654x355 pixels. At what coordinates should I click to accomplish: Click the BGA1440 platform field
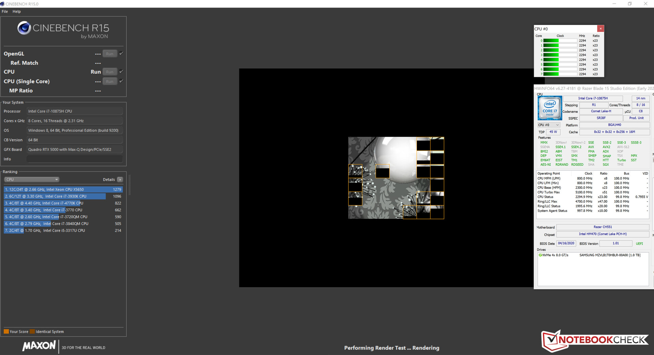pos(614,125)
